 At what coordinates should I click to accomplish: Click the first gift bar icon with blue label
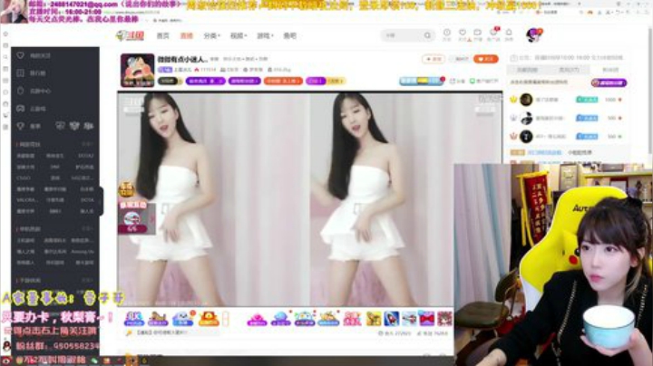[134, 319]
